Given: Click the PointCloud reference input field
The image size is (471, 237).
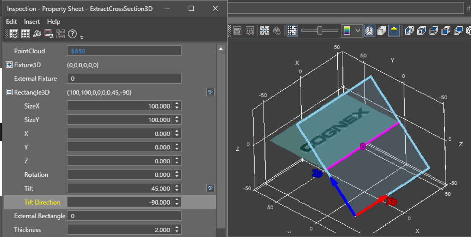Looking at the screenshot, I should coord(124,51).
